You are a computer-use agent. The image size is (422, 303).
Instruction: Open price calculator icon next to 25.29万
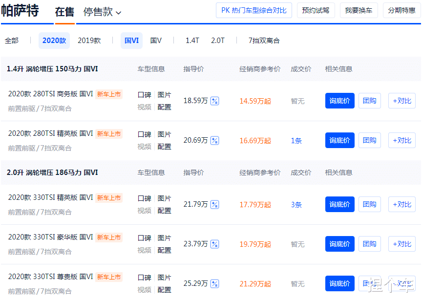click(x=214, y=284)
